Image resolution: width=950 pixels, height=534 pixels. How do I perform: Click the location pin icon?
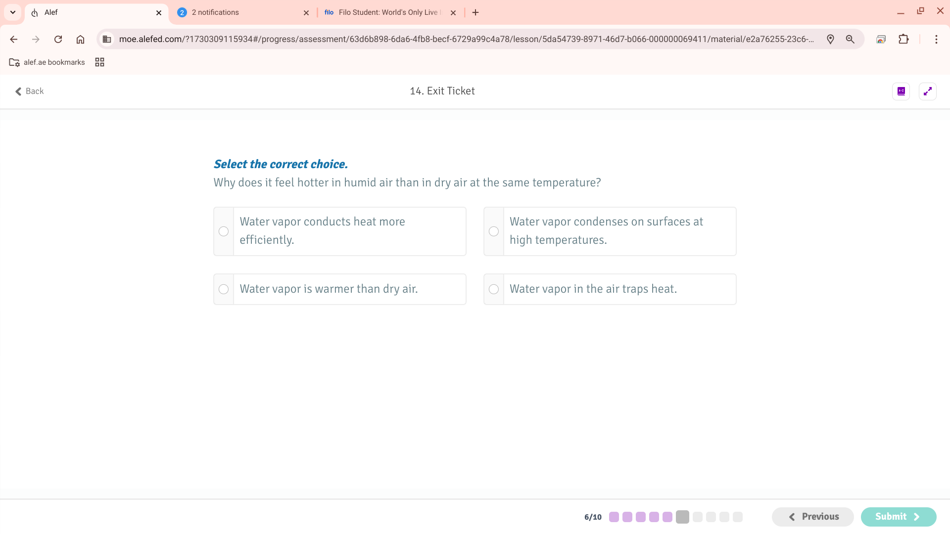[x=830, y=40]
